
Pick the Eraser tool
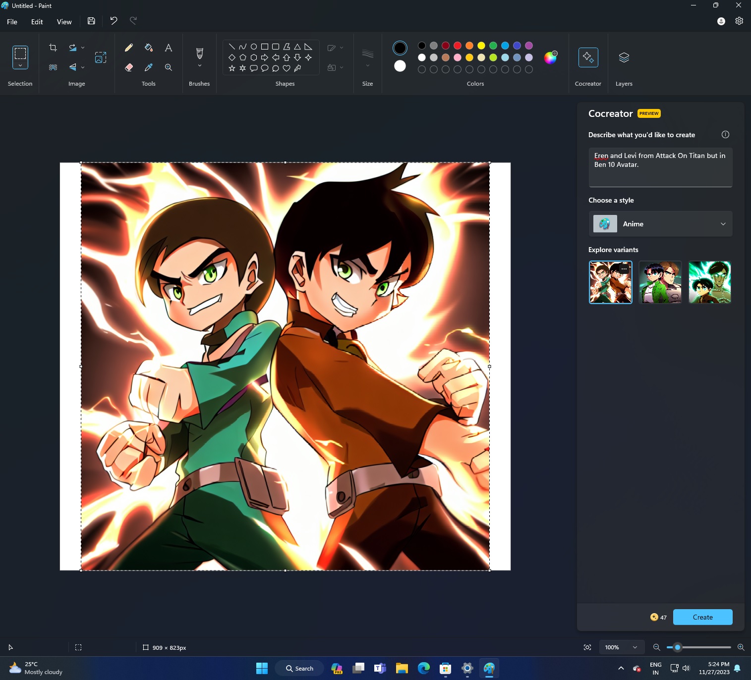[129, 67]
